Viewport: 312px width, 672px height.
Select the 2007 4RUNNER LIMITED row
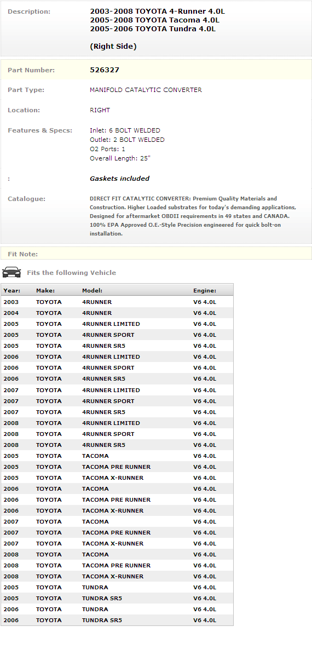pyautogui.click(x=117, y=390)
